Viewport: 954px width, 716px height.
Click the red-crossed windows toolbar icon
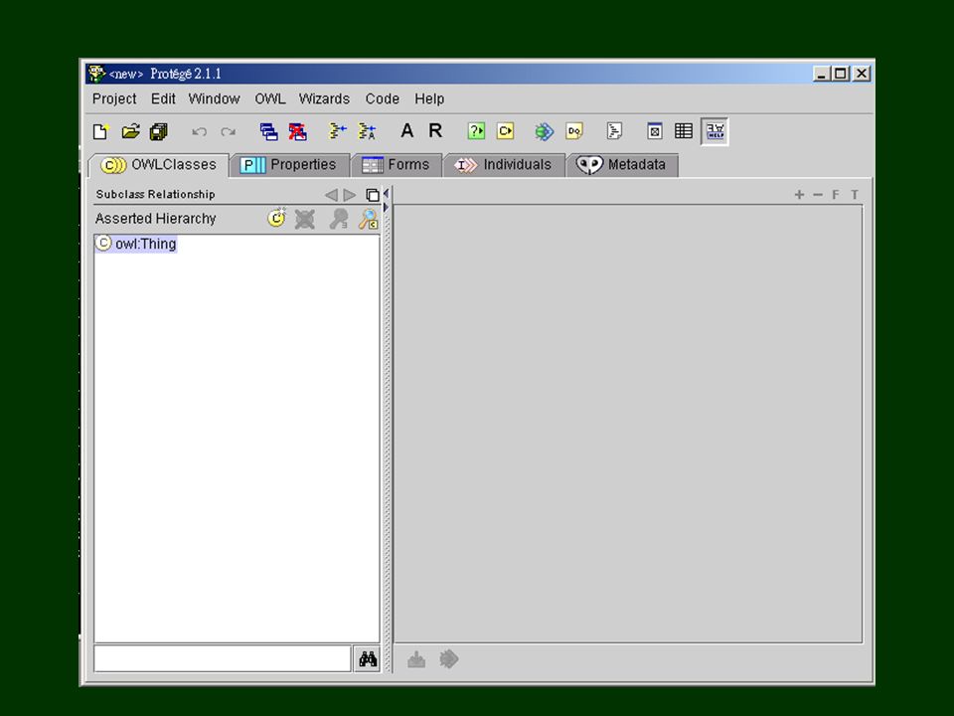tap(297, 131)
